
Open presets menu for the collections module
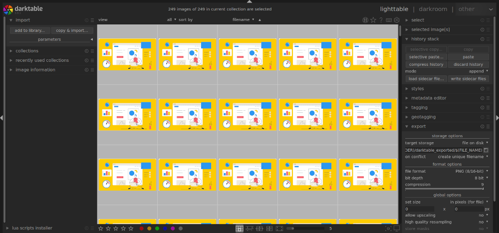(92, 51)
